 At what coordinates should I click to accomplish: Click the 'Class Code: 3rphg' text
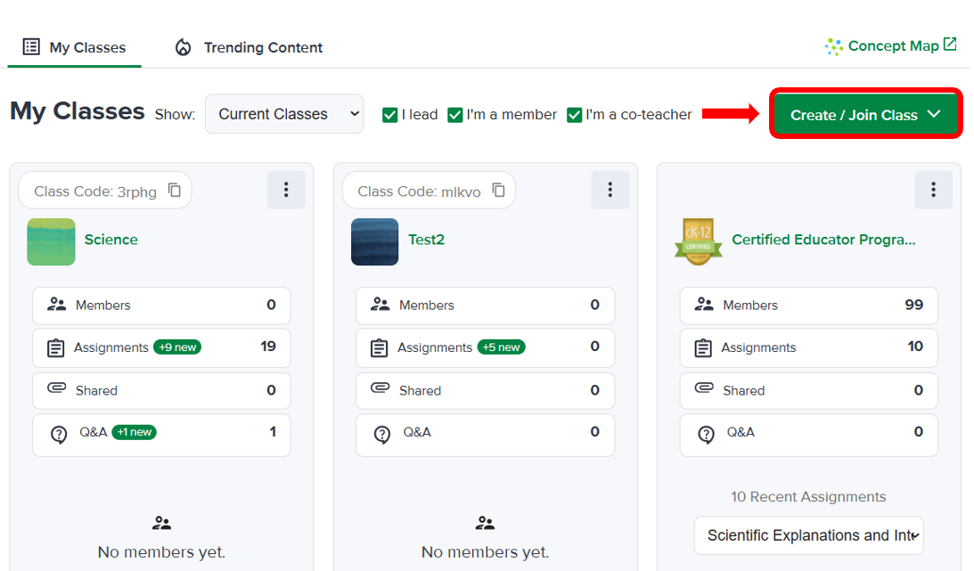(95, 192)
